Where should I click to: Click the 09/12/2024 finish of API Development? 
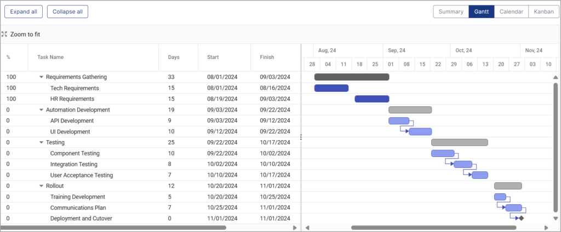tap(275, 121)
